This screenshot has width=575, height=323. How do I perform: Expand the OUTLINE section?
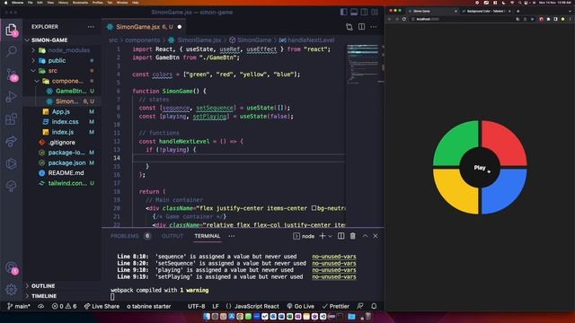pos(43,286)
